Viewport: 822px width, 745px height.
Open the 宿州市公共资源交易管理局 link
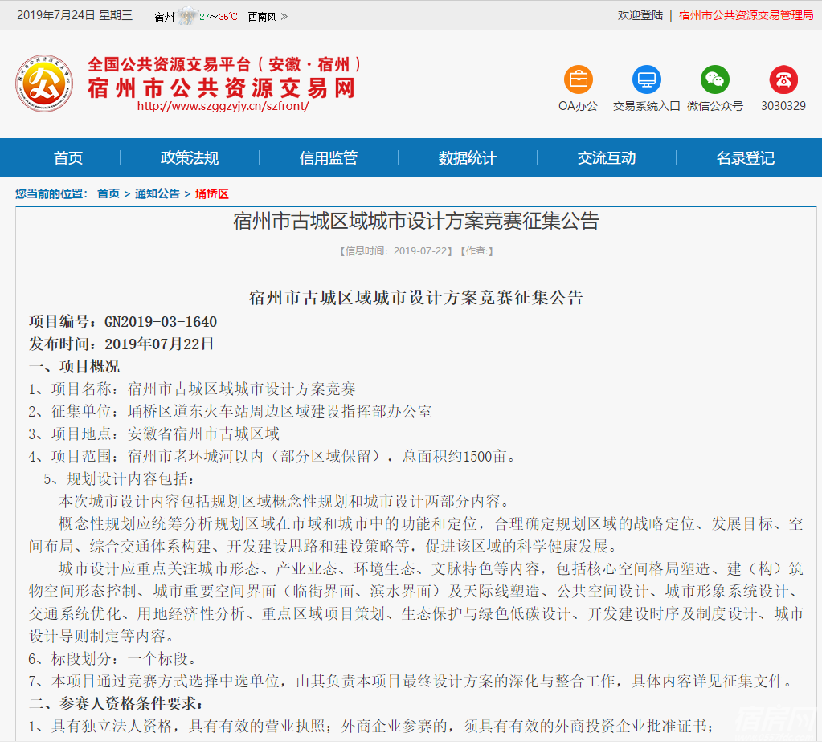(x=744, y=14)
